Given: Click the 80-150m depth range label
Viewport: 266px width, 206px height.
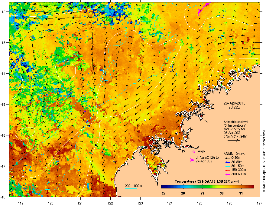Looking at the screenshot, I should 238,166.
